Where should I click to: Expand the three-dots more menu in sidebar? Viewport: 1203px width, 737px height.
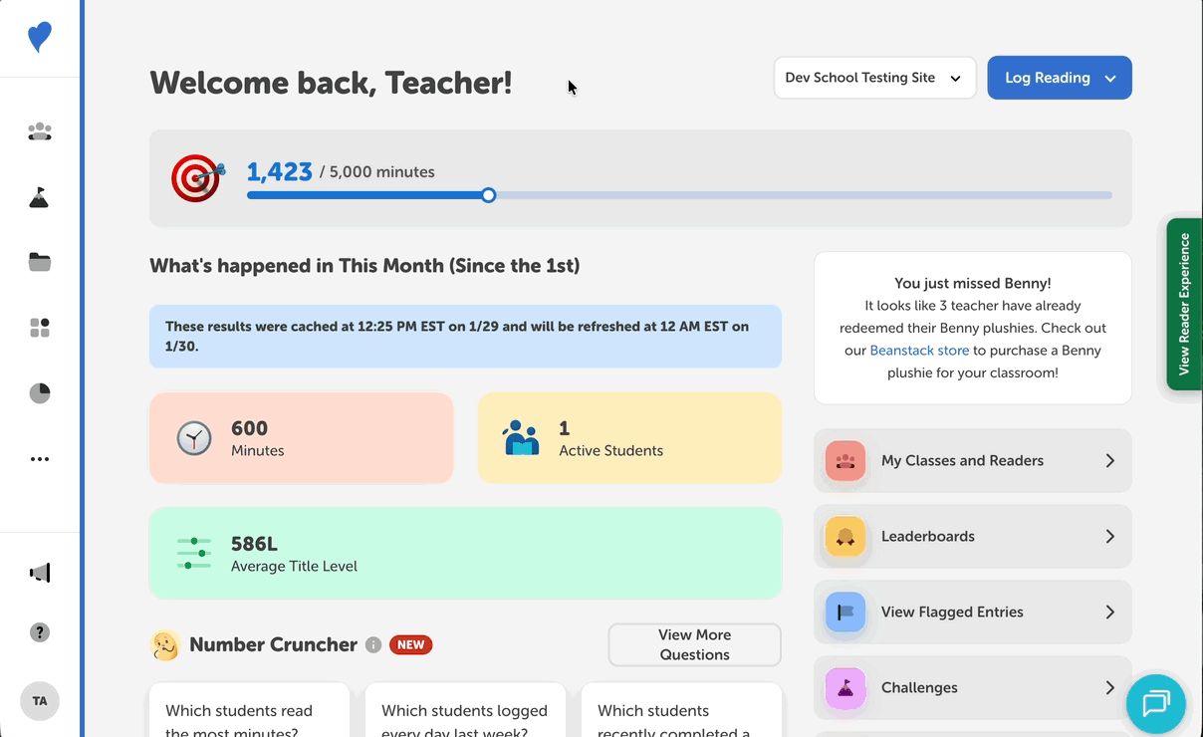pos(40,459)
